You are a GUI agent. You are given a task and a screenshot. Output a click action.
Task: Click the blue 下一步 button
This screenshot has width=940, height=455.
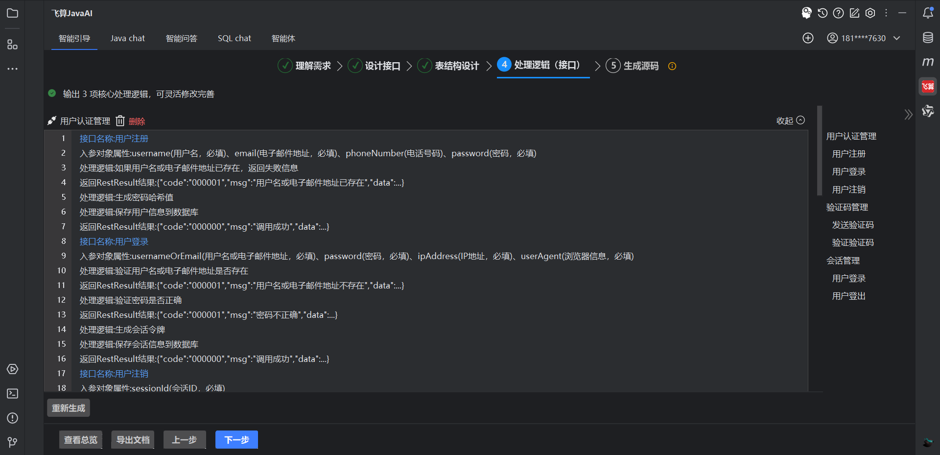237,440
